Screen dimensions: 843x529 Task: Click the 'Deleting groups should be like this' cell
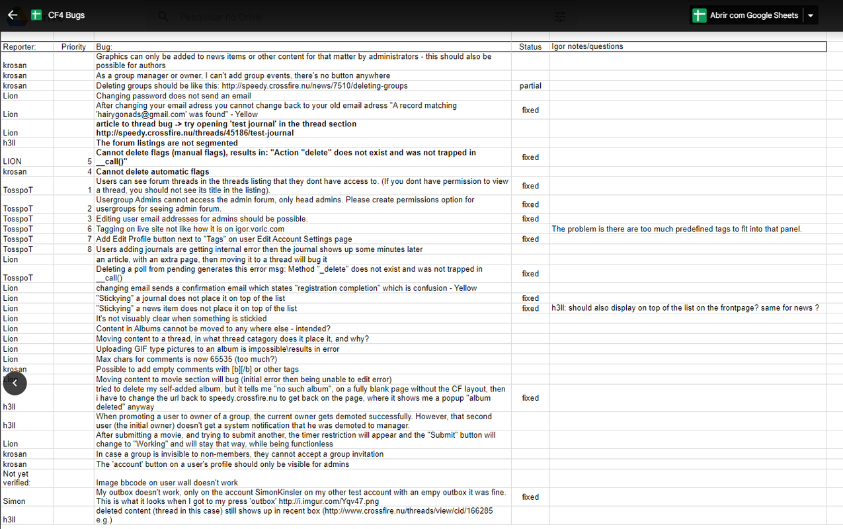click(x=303, y=86)
